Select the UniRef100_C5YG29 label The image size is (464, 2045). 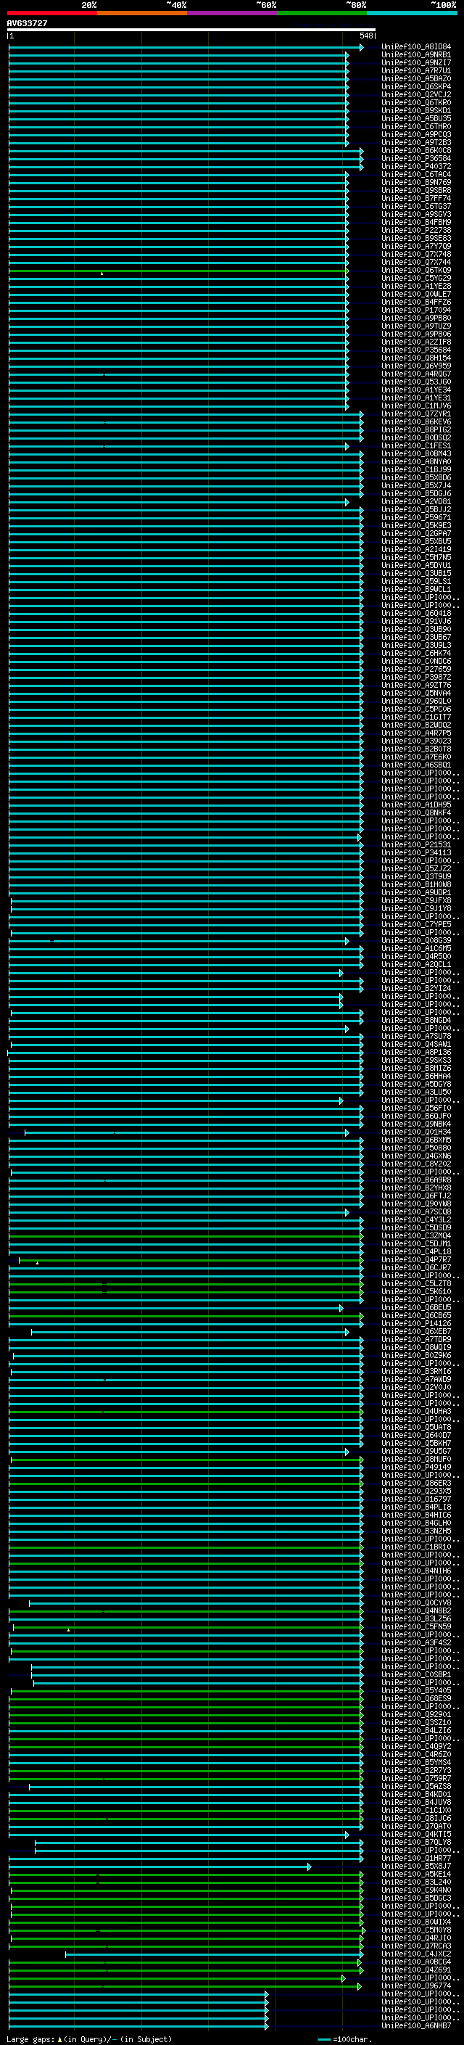(416, 279)
